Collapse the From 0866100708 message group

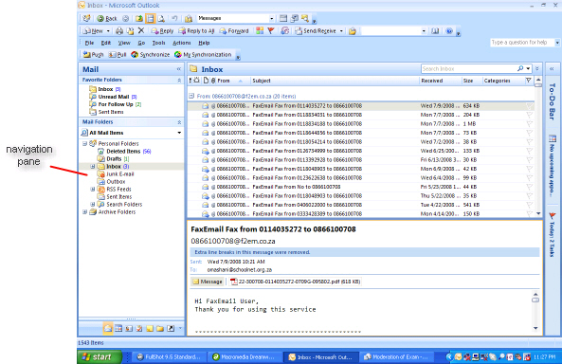(191, 96)
